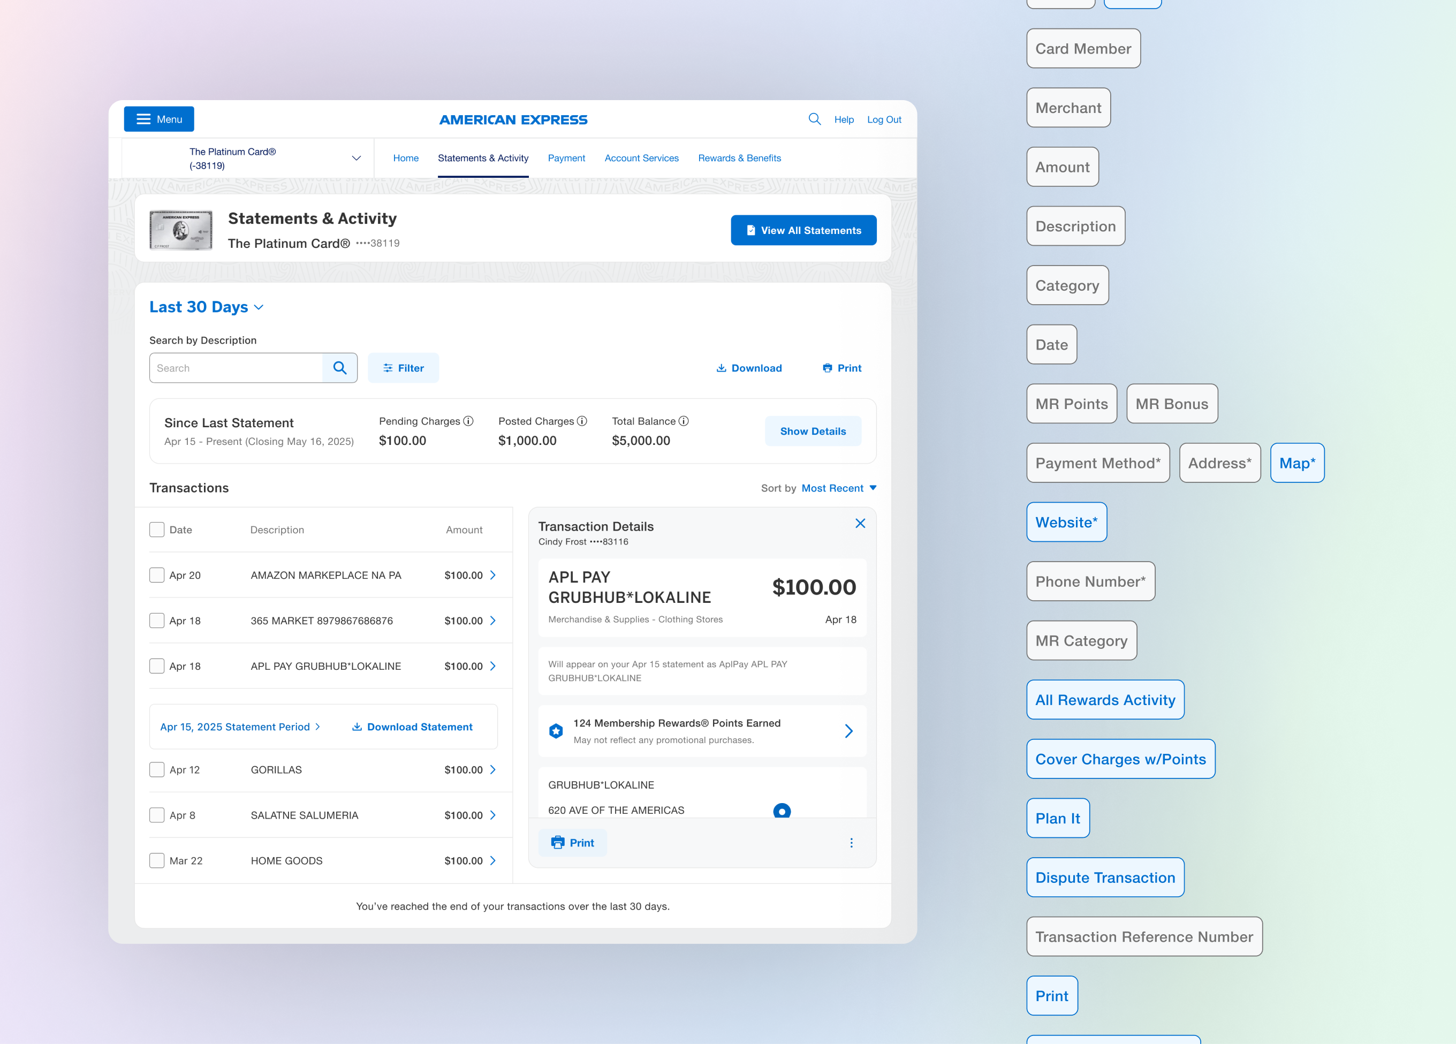Click Total Balance info icon
Image resolution: width=1456 pixels, height=1044 pixels.
684,421
